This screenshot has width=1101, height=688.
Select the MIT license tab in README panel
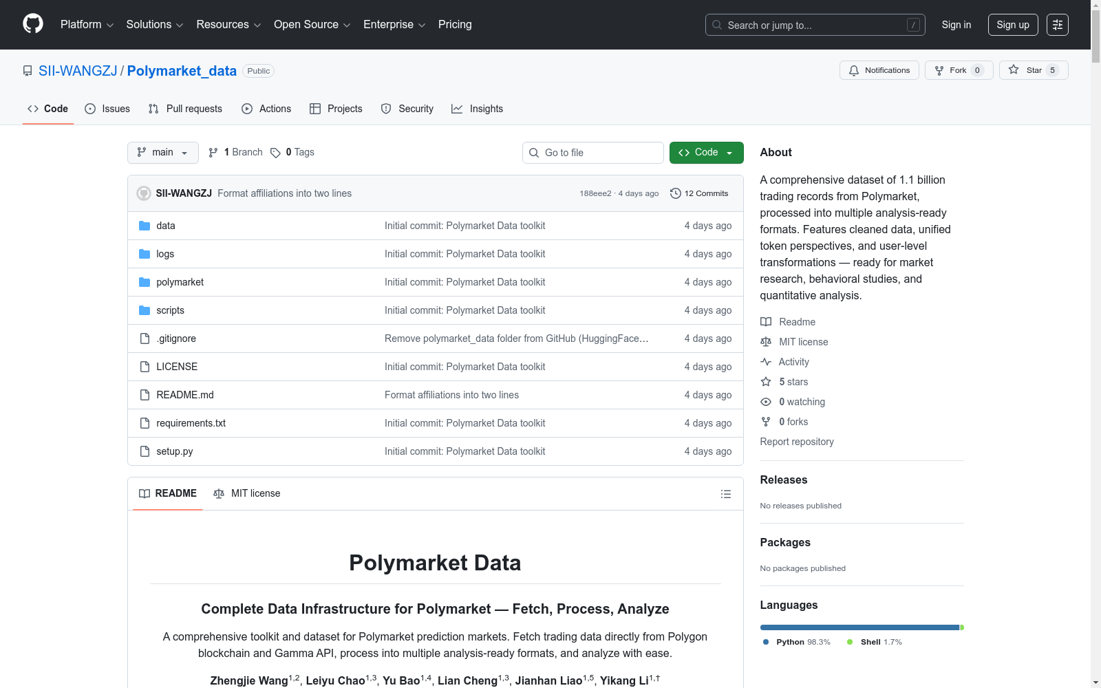tap(247, 493)
